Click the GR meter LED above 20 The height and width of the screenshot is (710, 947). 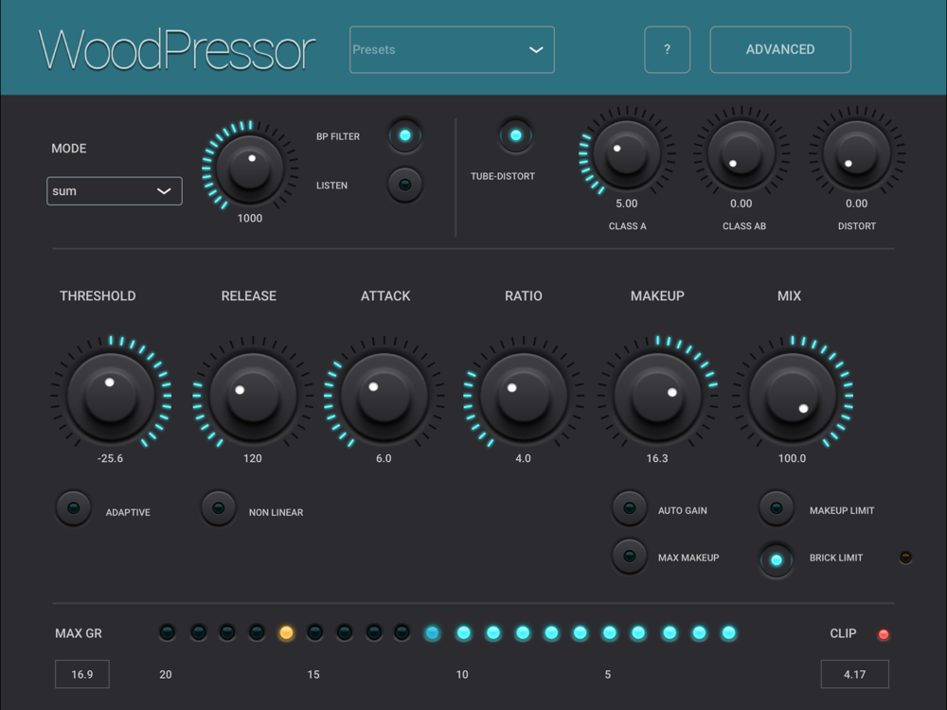tap(168, 632)
